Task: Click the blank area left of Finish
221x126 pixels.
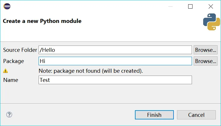Action: click(x=72, y=115)
